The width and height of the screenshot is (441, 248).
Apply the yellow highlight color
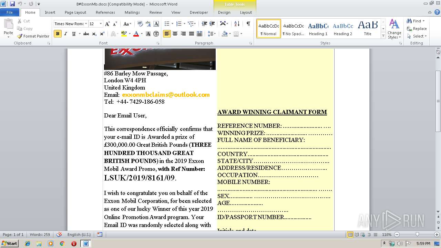[x=123, y=34]
